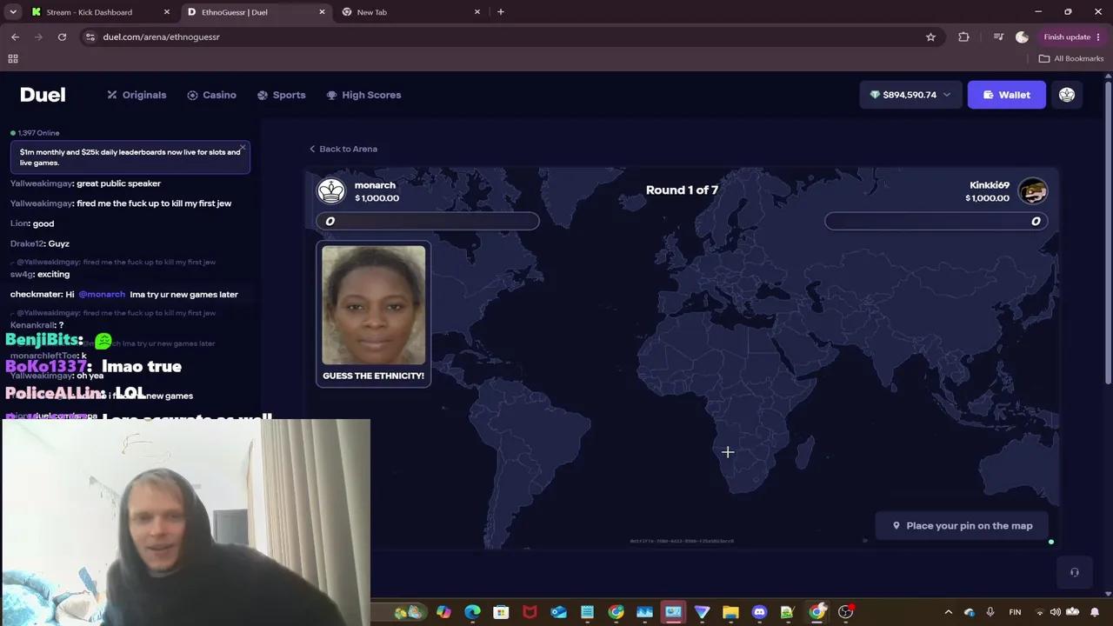Open the Casino menu item

(211, 95)
